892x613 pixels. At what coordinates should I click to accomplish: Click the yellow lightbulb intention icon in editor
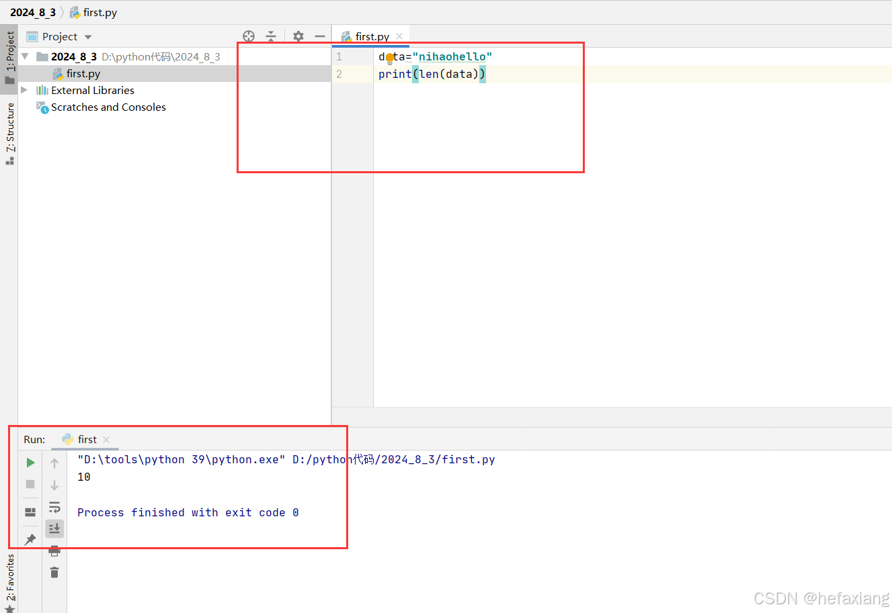click(x=390, y=58)
